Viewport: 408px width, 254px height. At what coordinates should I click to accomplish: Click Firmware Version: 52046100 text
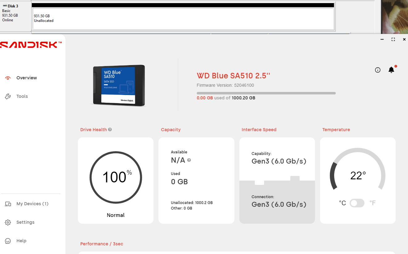(225, 85)
